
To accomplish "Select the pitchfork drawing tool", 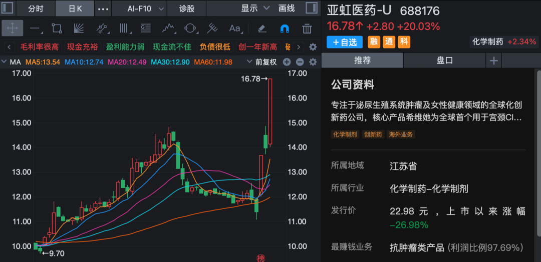I will (x=212, y=28).
